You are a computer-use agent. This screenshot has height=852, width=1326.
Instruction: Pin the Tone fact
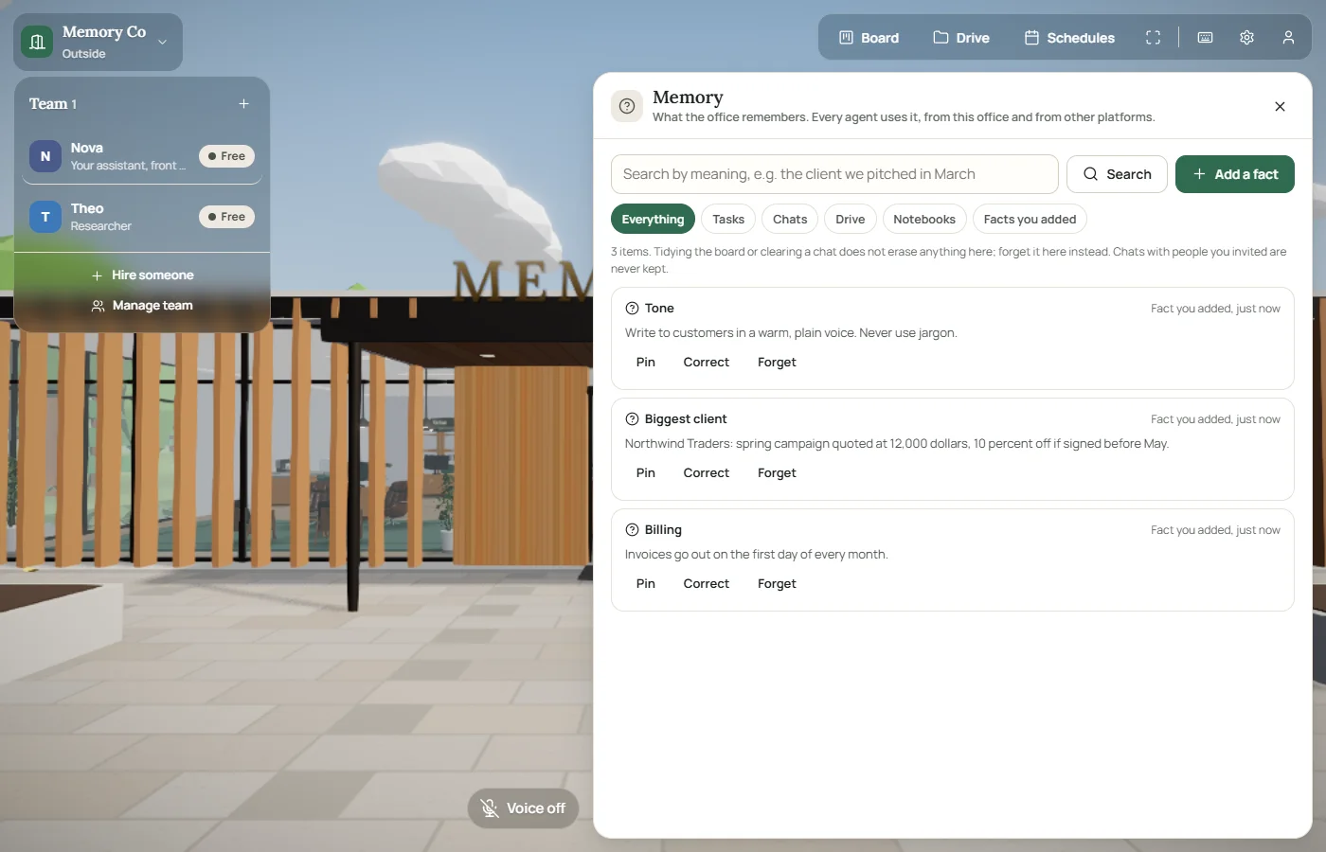pyautogui.click(x=646, y=363)
